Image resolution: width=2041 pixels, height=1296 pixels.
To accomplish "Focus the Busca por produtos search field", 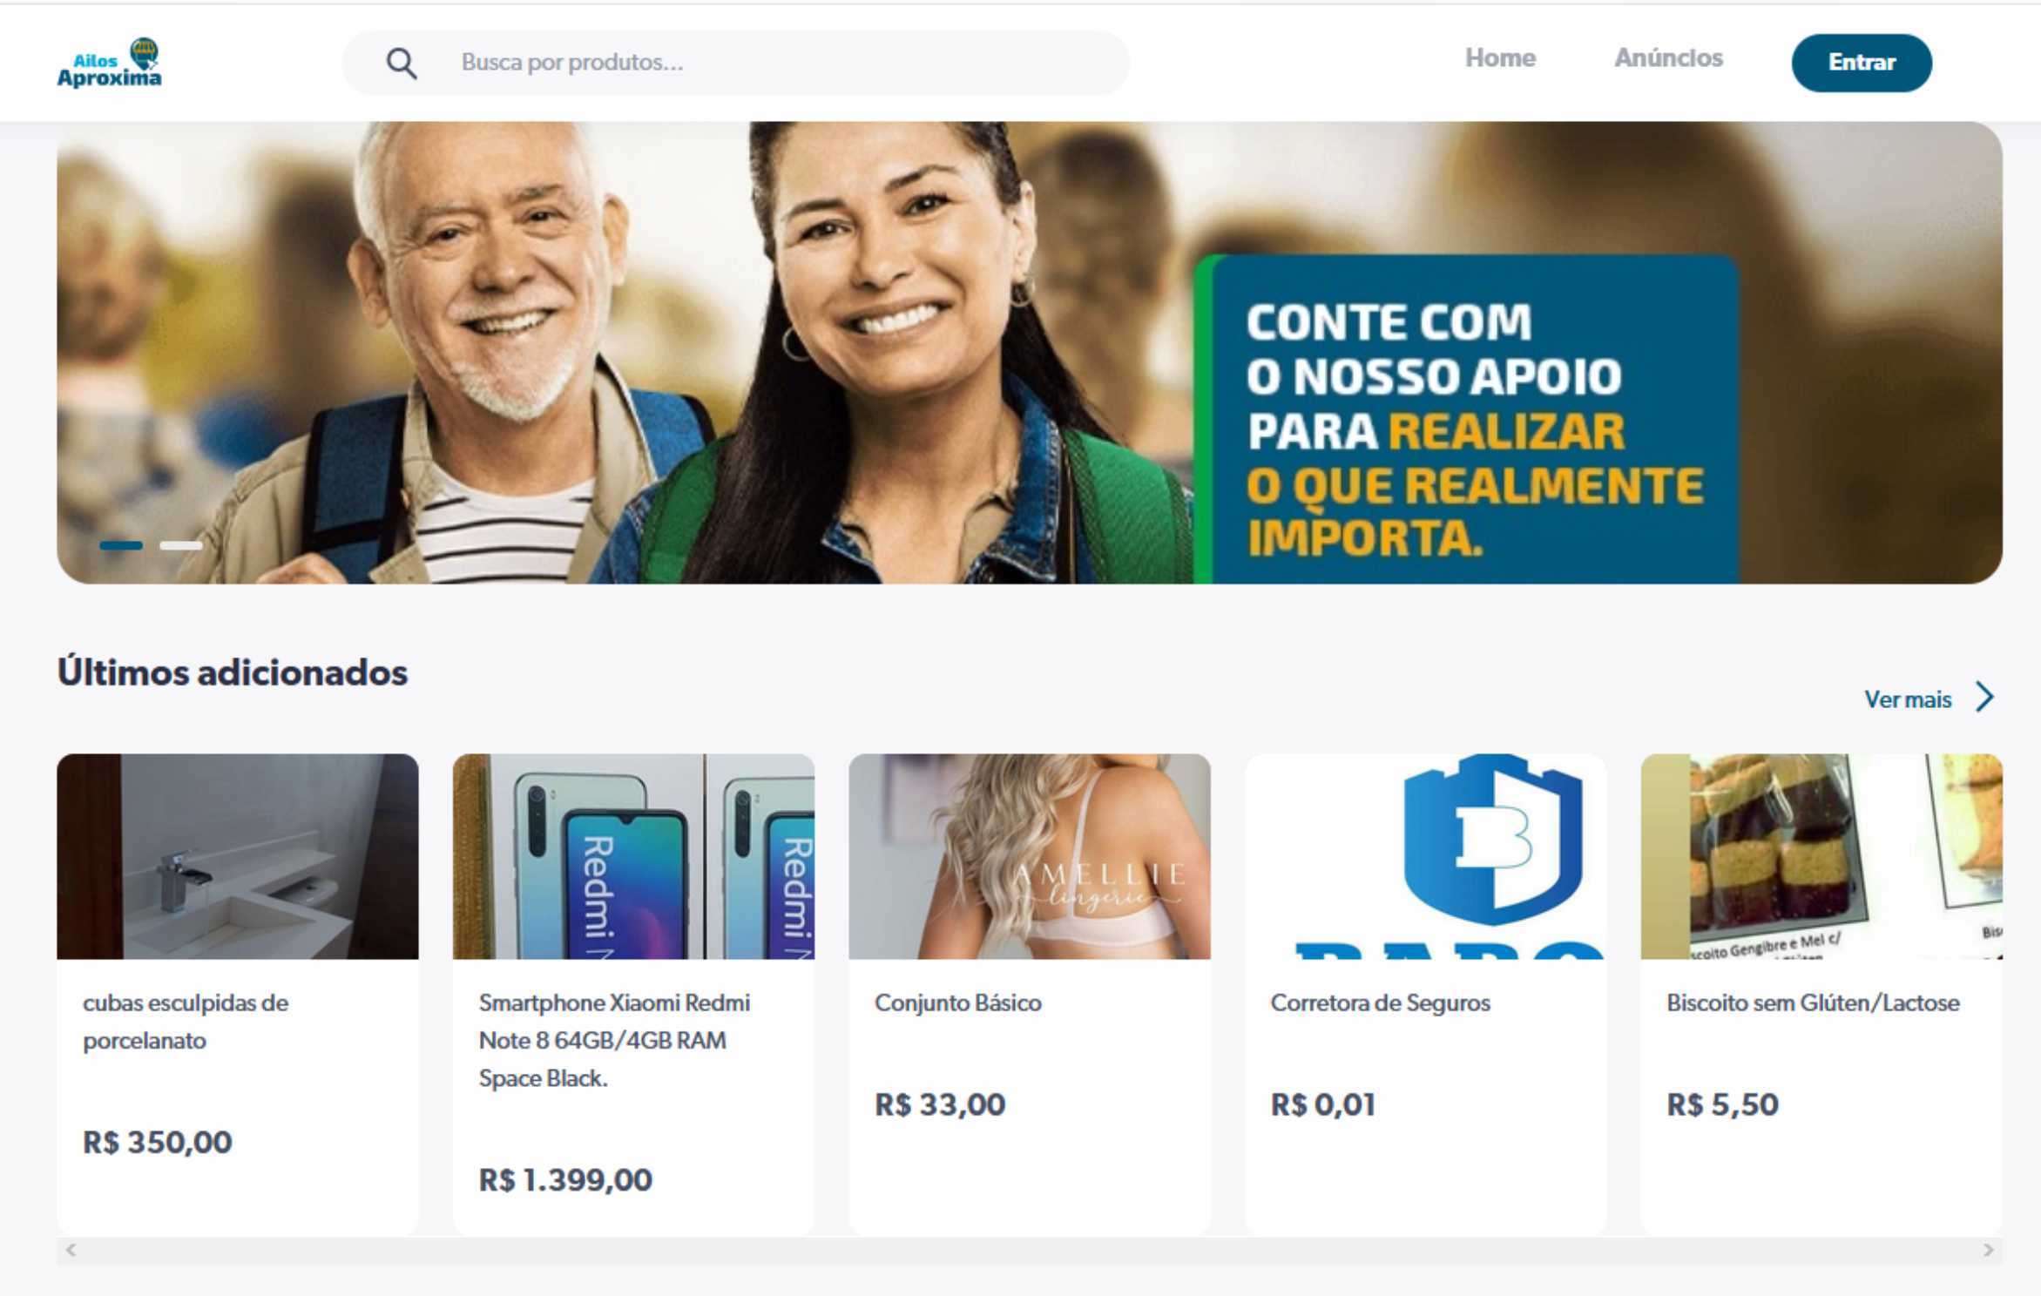I will [x=736, y=63].
